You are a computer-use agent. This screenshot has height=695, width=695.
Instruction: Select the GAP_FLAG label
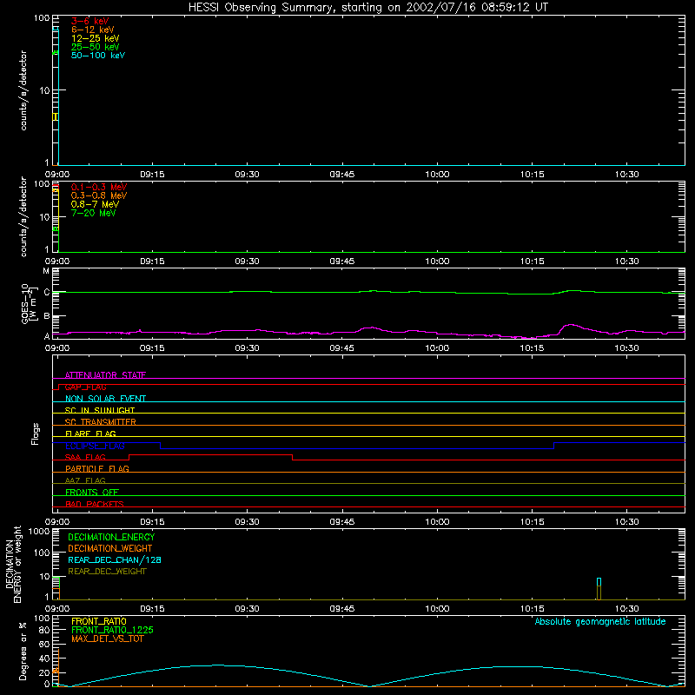coord(85,387)
